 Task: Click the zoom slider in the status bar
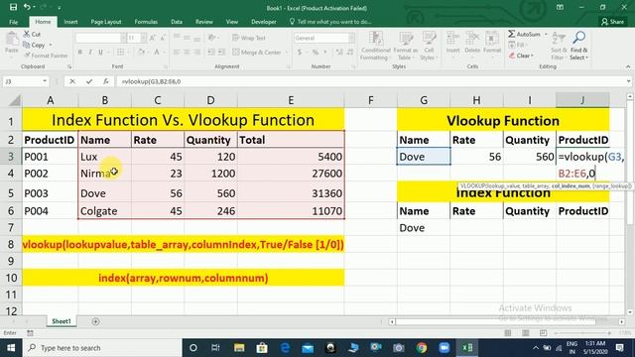tap(582, 333)
